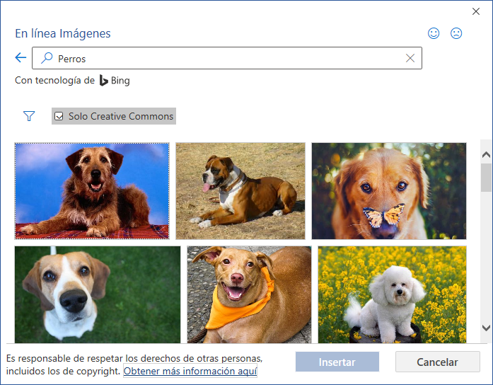493x385 pixels.
Task: Select the shaggy brown dog on blue background
Action: pyautogui.click(x=92, y=190)
